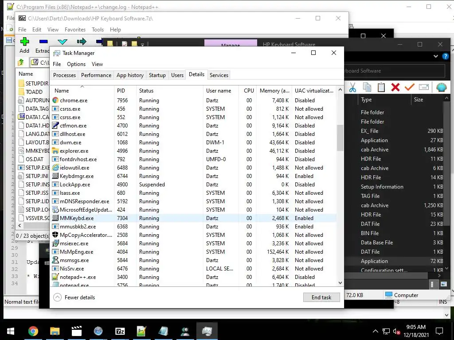Sort processes by Memory column header
This screenshot has width=454, height=340.
[x=274, y=90]
